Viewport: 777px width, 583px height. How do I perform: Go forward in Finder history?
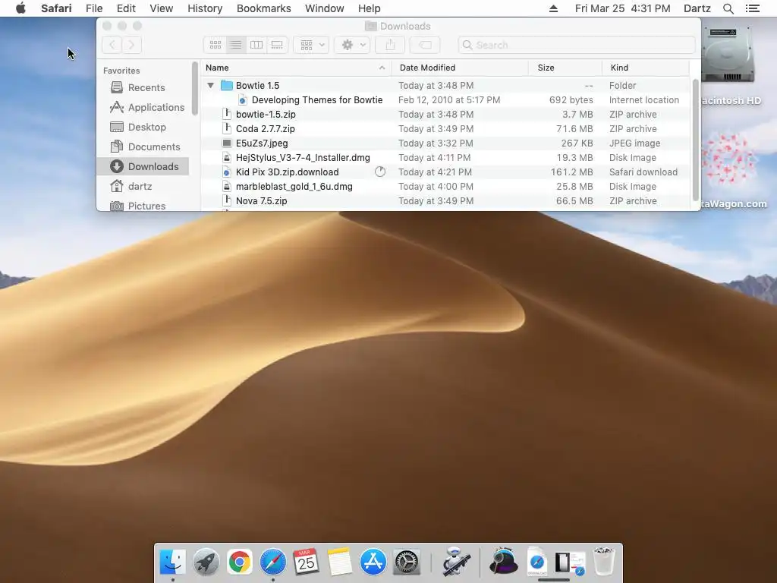point(132,45)
